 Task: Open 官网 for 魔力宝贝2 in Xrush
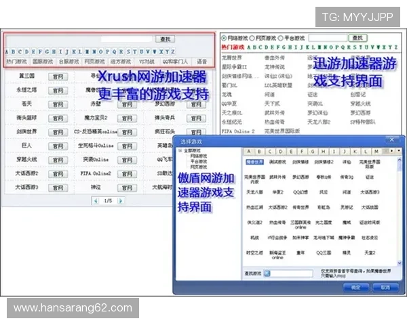pyautogui.click(x=128, y=118)
